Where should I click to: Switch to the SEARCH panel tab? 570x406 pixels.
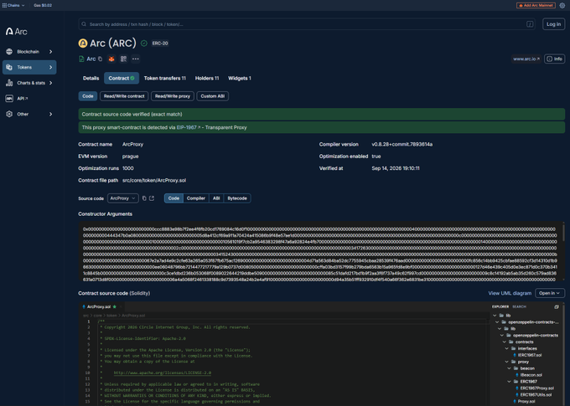pos(519,307)
